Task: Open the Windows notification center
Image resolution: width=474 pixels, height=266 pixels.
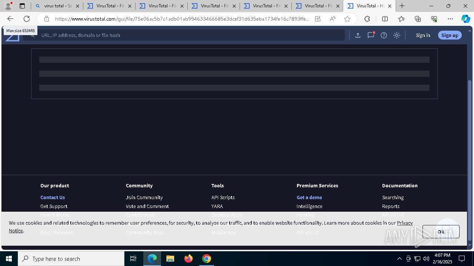Action: pos(462,259)
